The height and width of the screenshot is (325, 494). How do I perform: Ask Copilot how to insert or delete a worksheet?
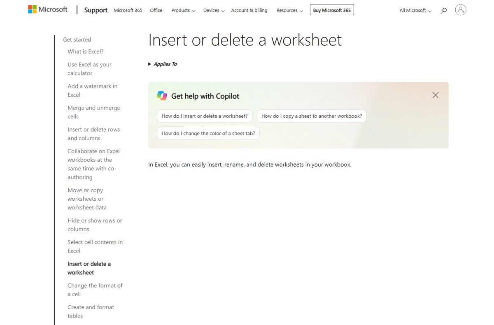pos(205,116)
